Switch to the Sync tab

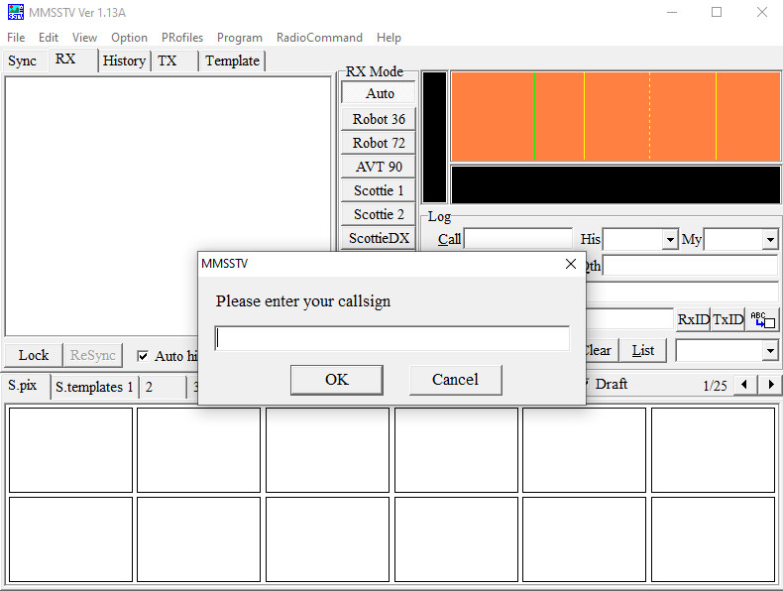[23, 60]
